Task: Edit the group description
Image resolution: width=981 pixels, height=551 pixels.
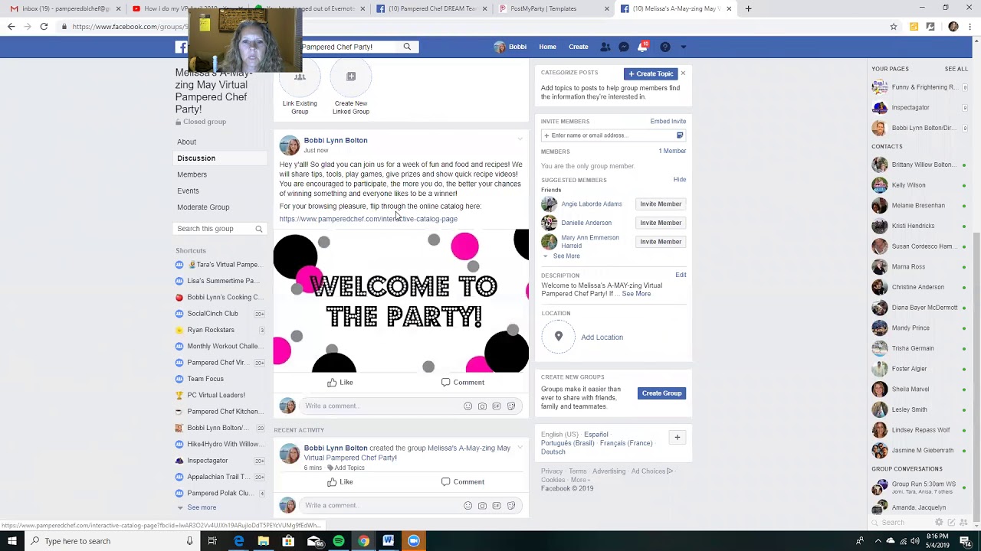Action: click(681, 275)
